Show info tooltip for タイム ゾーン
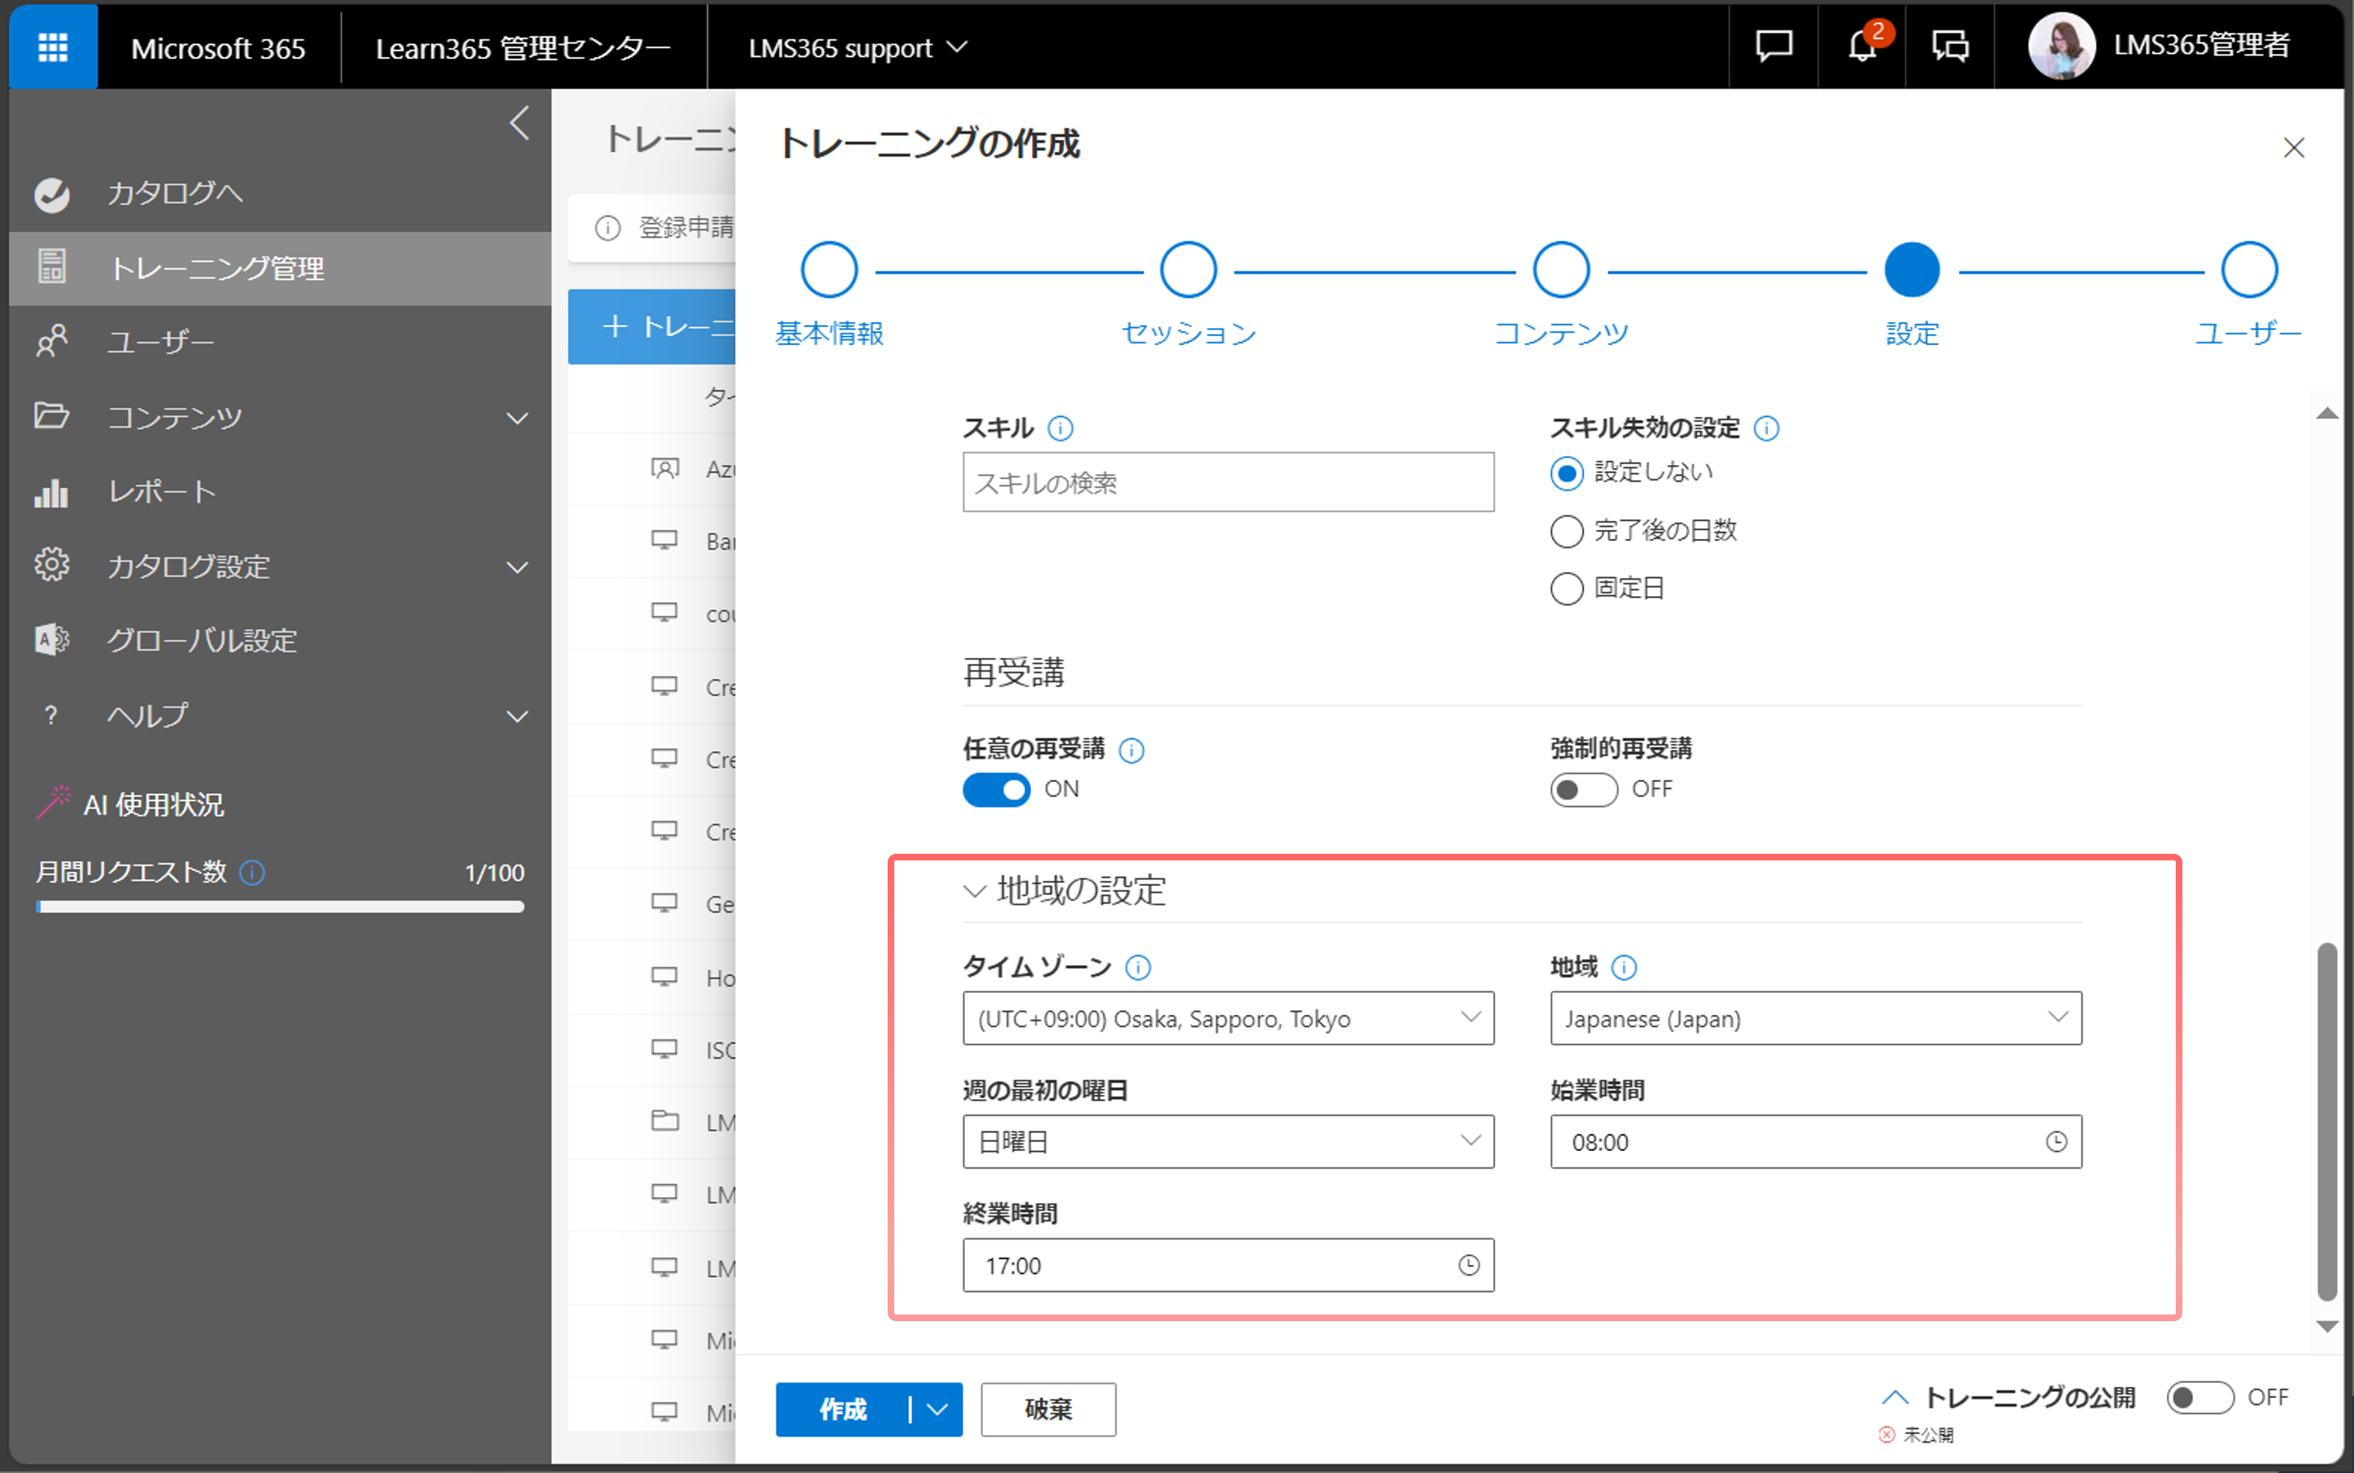The height and width of the screenshot is (1473, 2354). pyautogui.click(x=1138, y=968)
